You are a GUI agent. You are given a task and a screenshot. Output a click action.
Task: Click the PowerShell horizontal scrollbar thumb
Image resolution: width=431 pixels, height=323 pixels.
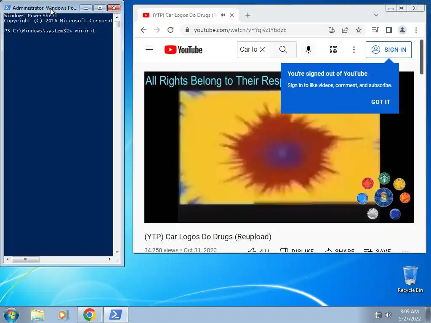point(26,259)
